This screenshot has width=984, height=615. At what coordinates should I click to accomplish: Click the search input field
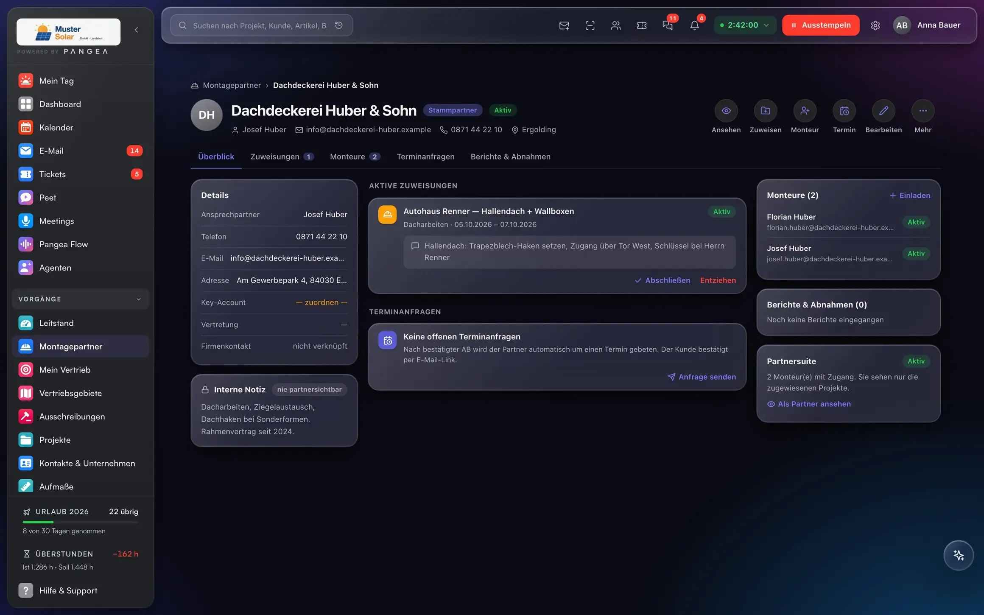(261, 25)
